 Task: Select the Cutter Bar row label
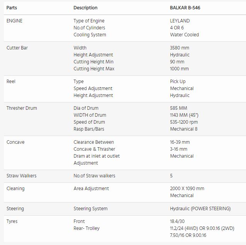(x=17, y=48)
